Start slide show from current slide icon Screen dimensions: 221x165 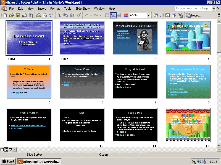(x=10, y=149)
